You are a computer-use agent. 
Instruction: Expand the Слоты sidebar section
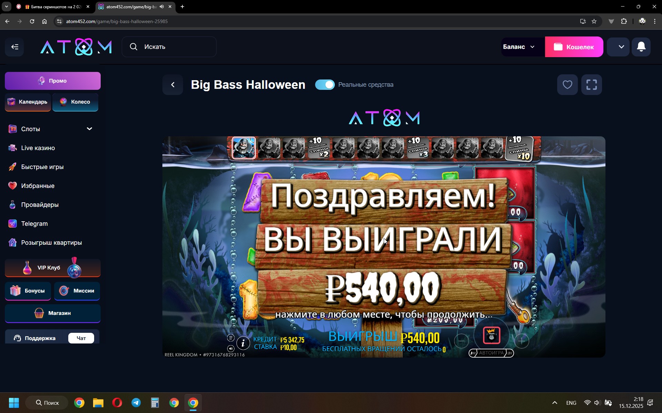[x=89, y=129]
